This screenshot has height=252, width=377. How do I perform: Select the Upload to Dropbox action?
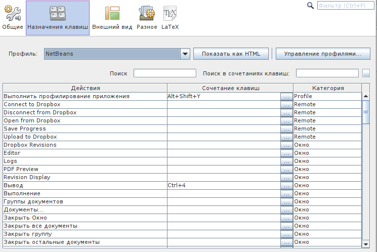point(85,137)
